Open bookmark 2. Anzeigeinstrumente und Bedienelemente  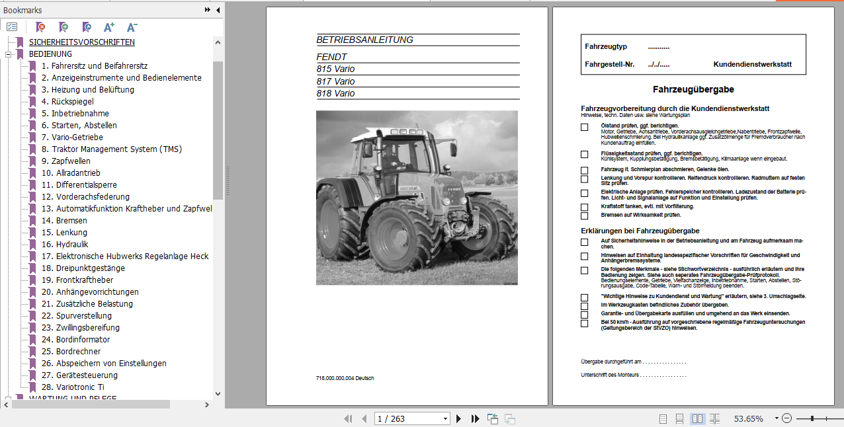tap(121, 77)
